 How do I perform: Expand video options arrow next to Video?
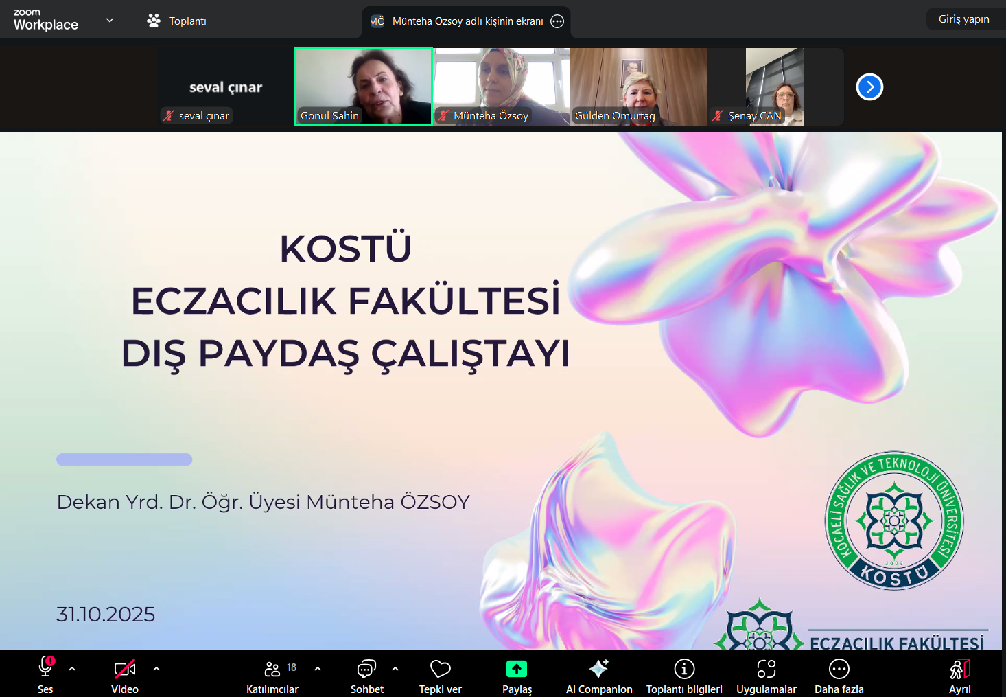tap(156, 668)
